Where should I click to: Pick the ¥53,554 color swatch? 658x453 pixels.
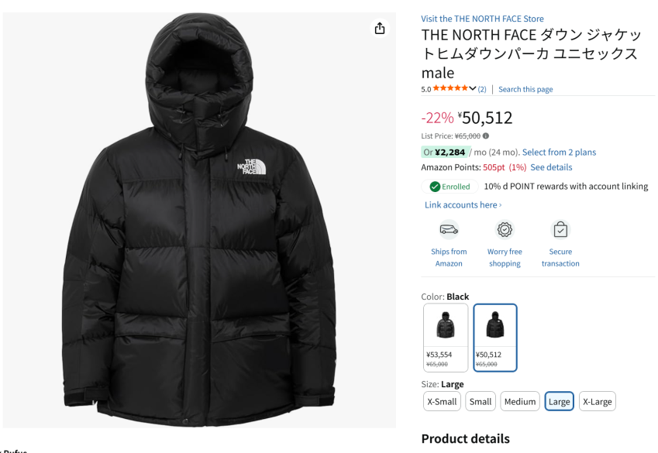(446, 337)
